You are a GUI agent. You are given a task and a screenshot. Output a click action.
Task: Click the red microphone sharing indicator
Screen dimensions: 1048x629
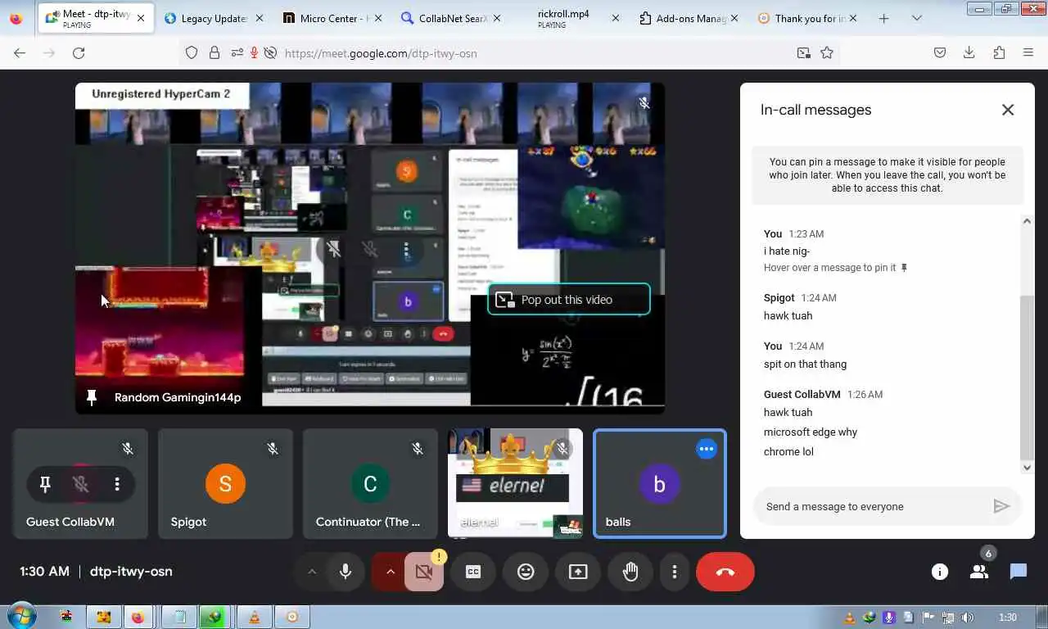pyautogui.click(x=254, y=52)
